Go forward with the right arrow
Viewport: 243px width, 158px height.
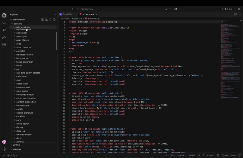77,9
